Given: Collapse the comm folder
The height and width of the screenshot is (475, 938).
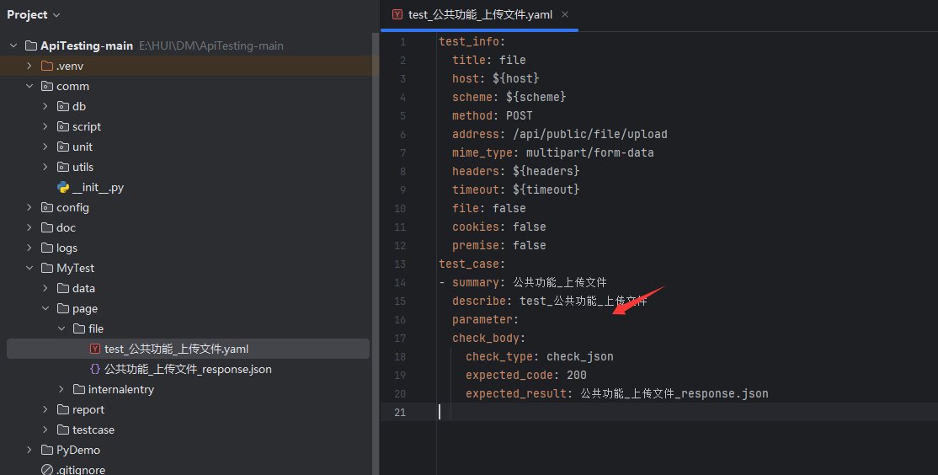Looking at the screenshot, I should click(29, 86).
